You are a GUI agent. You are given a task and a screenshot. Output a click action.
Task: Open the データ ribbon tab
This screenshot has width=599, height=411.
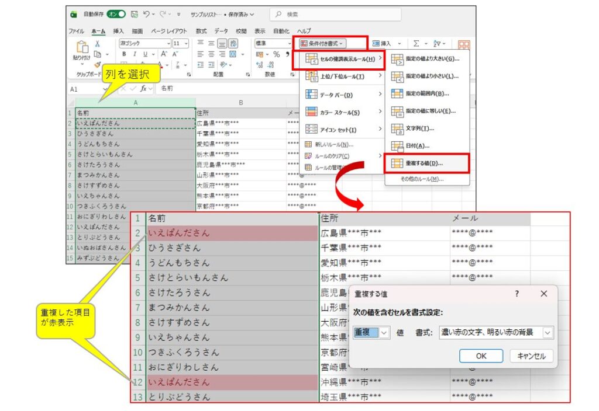pos(221,31)
